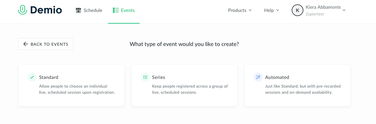Click the Demio wordmark text
The image size is (376, 124).
[46, 10]
